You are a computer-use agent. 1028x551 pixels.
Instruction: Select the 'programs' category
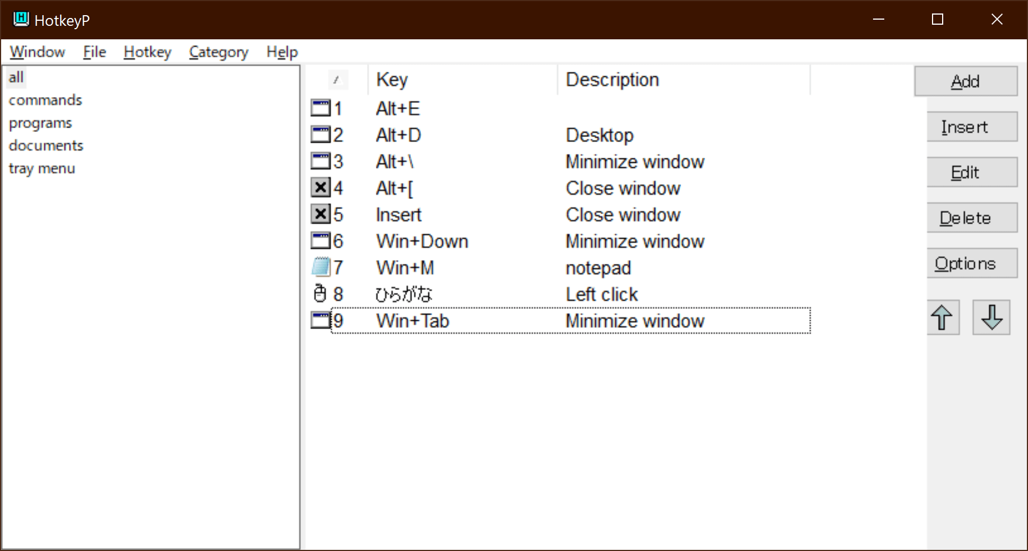(x=40, y=123)
